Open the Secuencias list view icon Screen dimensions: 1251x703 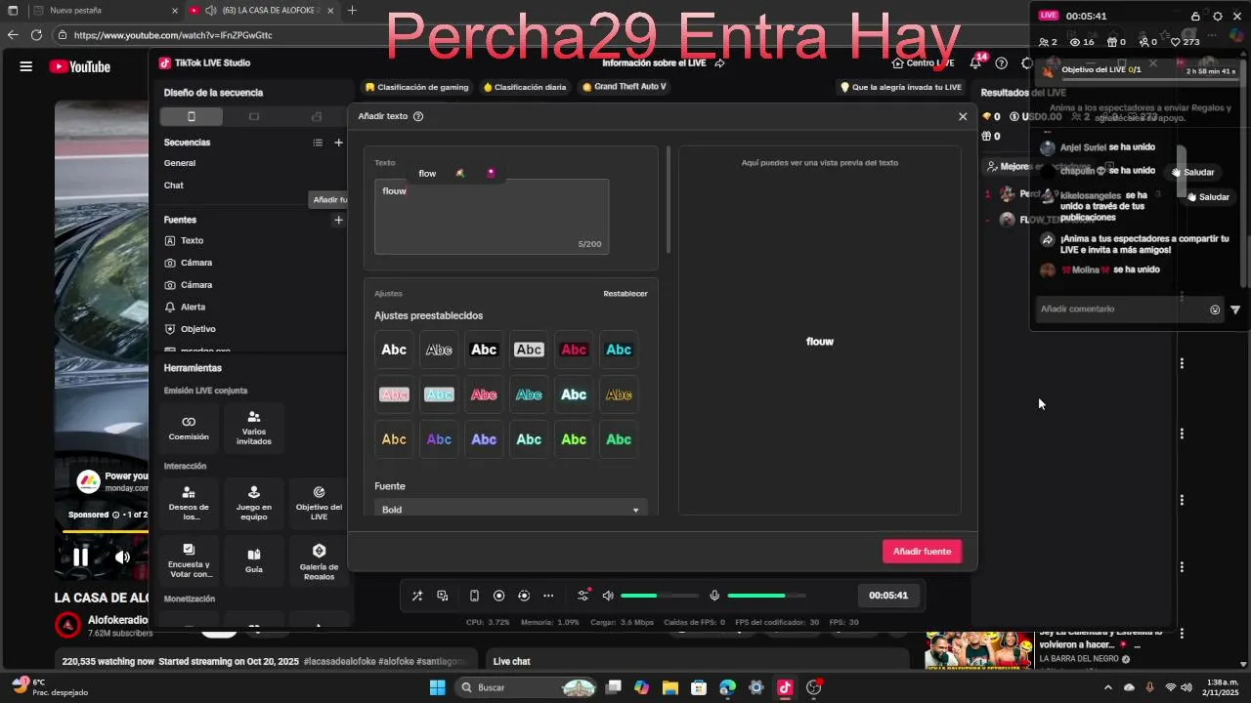pos(318,143)
